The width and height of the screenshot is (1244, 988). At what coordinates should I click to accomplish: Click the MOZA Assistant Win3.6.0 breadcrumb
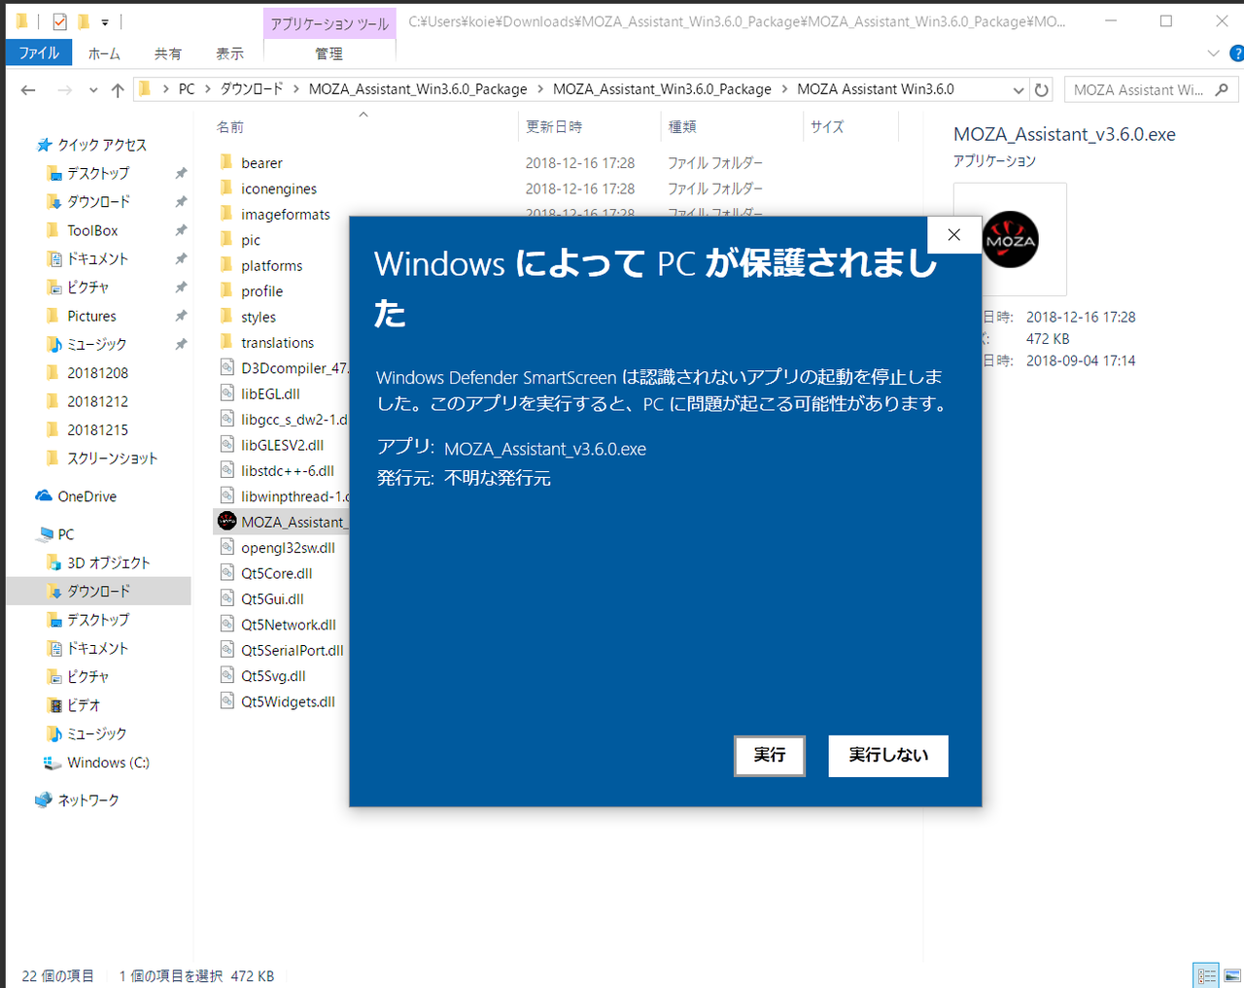pyautogui.click(x=876, y=89)
